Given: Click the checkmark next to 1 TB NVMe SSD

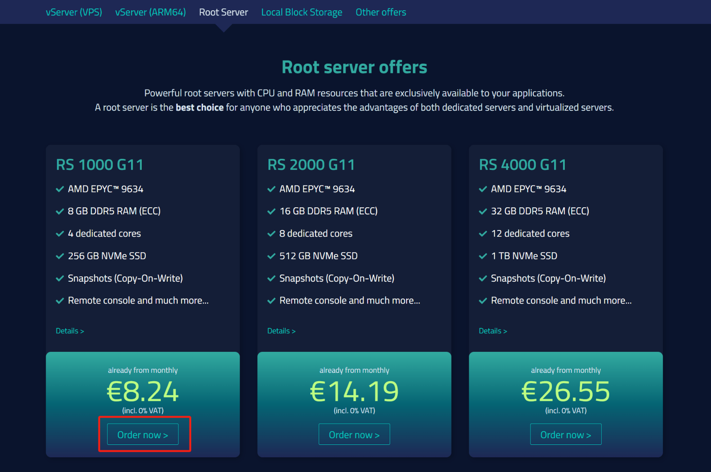Looking at the screenshot, I should (x=483, y=256).
